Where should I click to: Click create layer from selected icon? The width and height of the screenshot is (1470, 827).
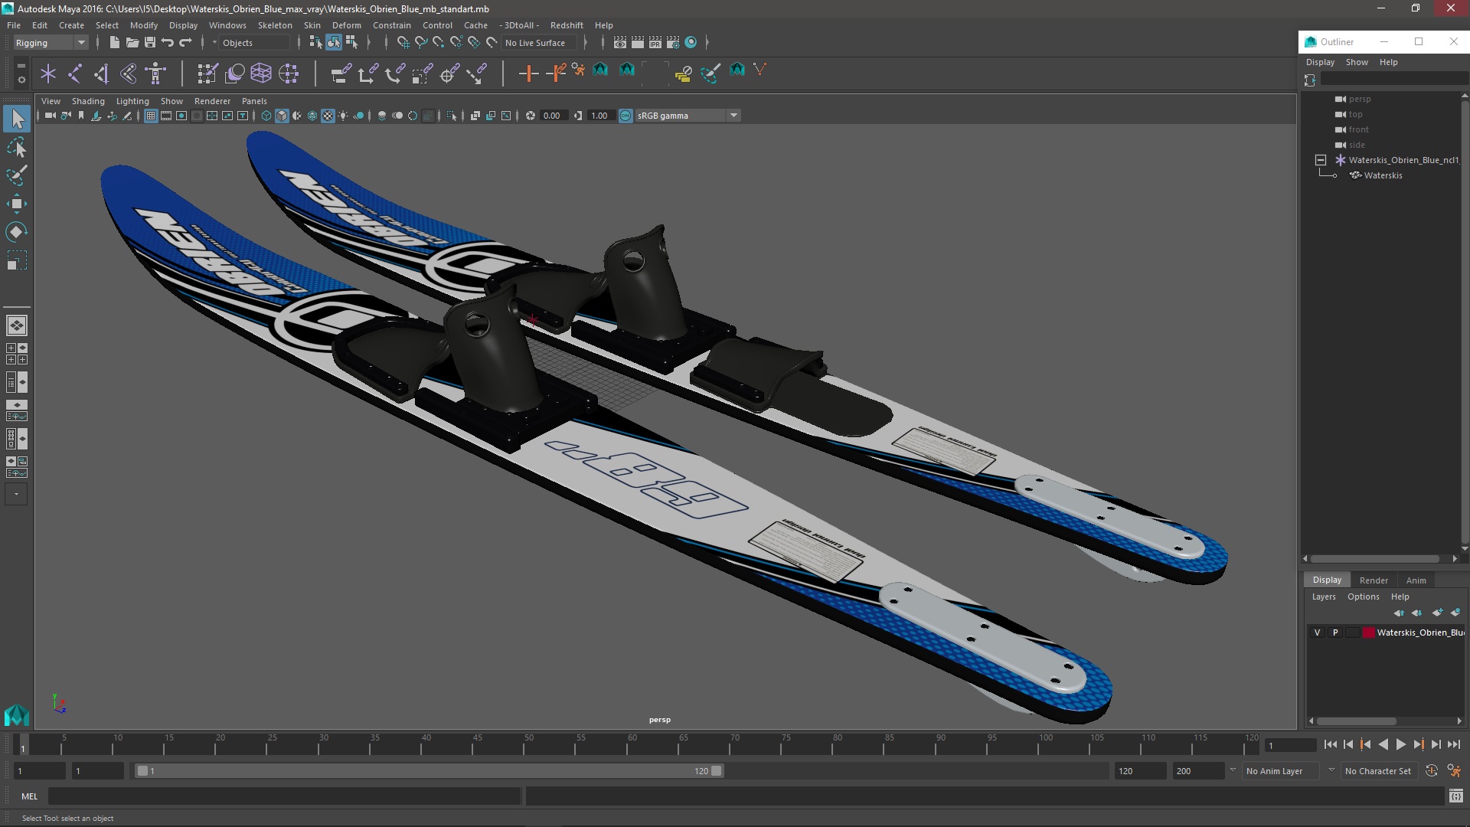1455,613
